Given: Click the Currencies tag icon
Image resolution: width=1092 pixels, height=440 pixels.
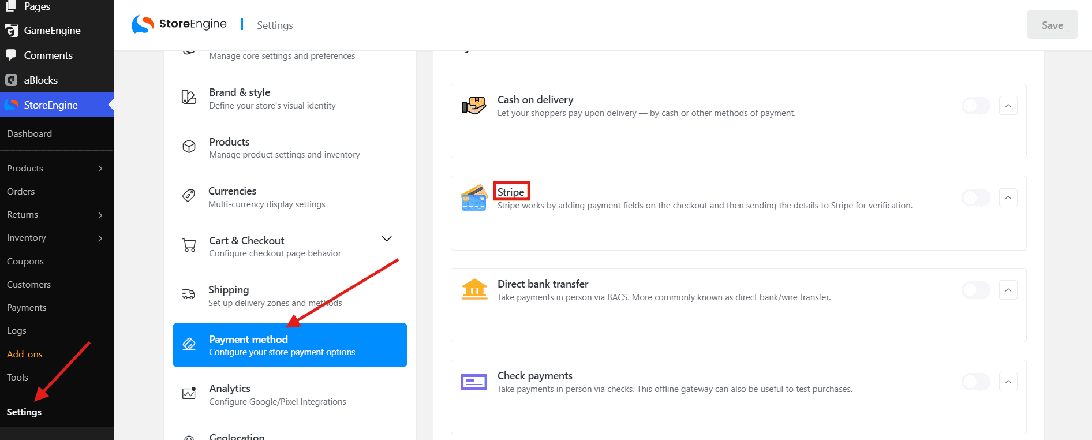Looking at the screenshot, I should point(189,196).
